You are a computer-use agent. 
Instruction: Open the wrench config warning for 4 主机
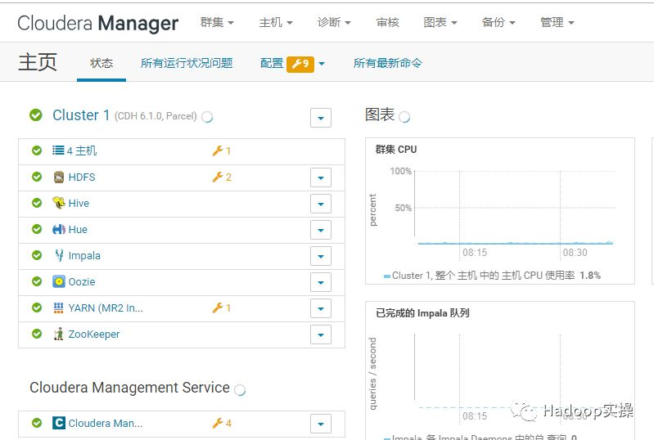click(222, 150)
